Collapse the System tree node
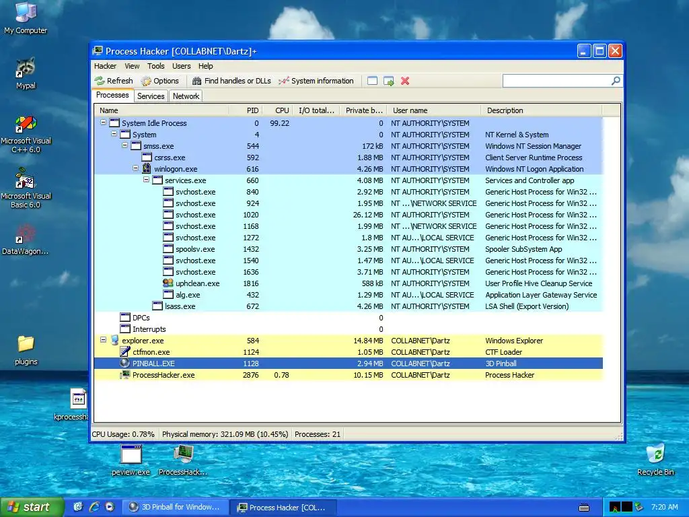Screen dimensions: 689x517 tap(114, 134)
